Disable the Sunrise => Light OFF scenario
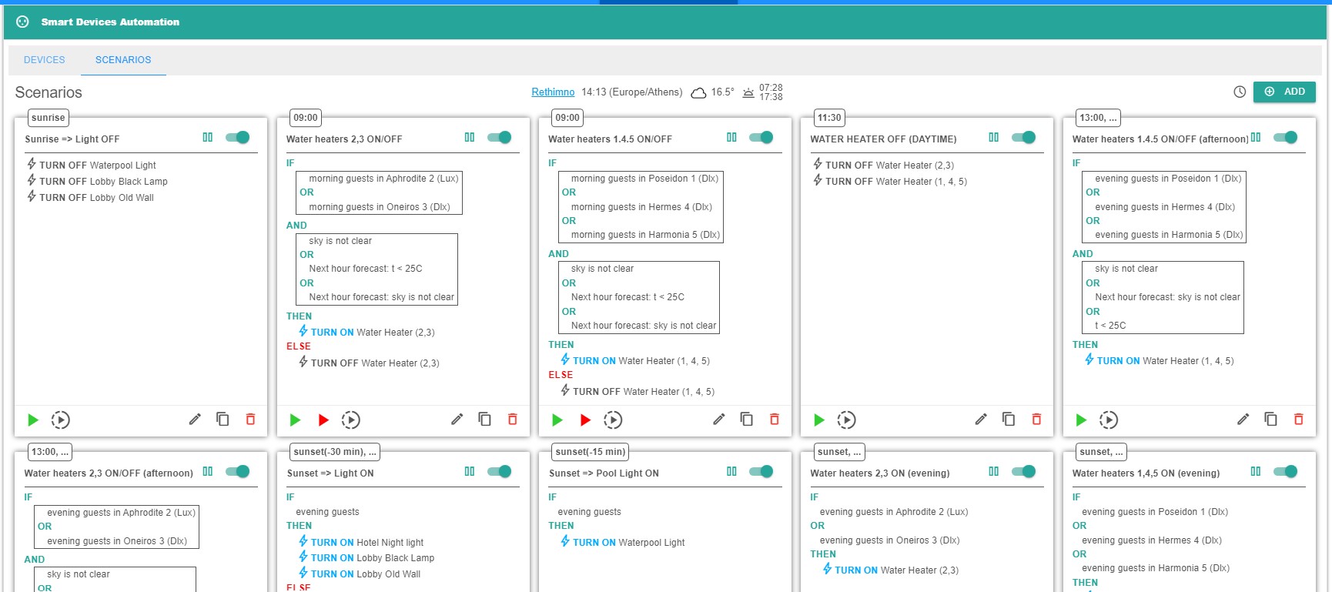1332x592 pixels. 238,138
